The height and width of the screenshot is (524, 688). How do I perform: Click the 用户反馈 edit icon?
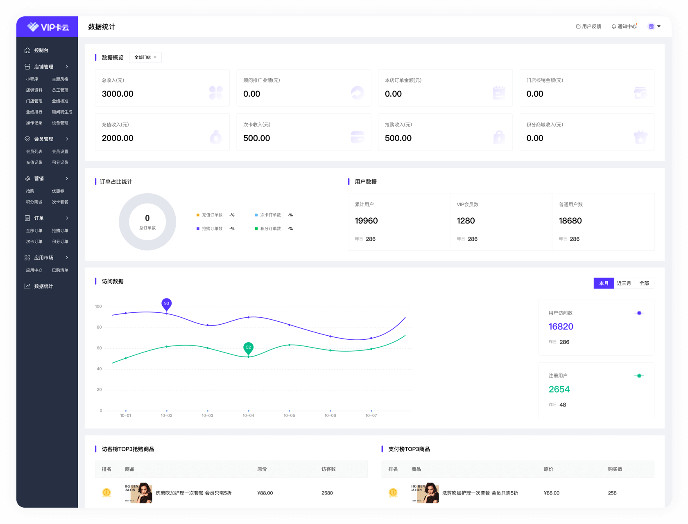pos(578,27)
